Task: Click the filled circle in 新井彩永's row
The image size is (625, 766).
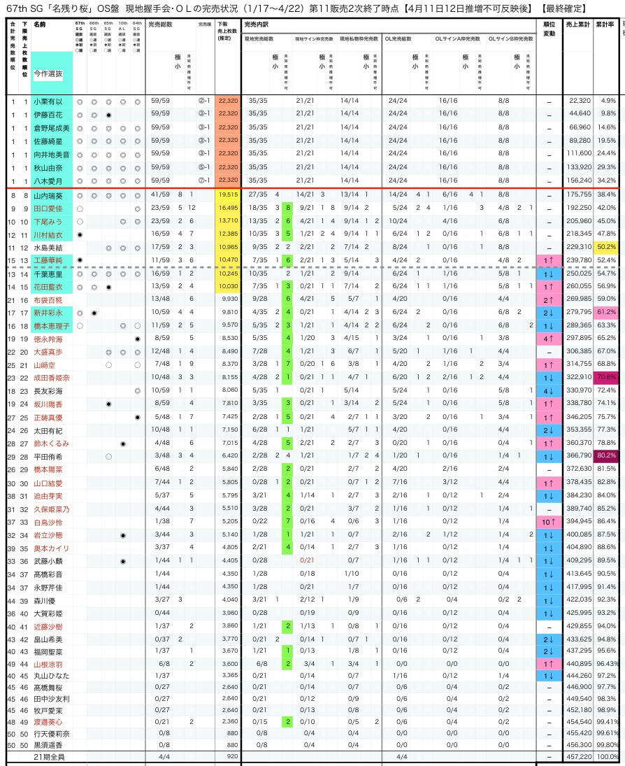Action: [x=94, y=313]
